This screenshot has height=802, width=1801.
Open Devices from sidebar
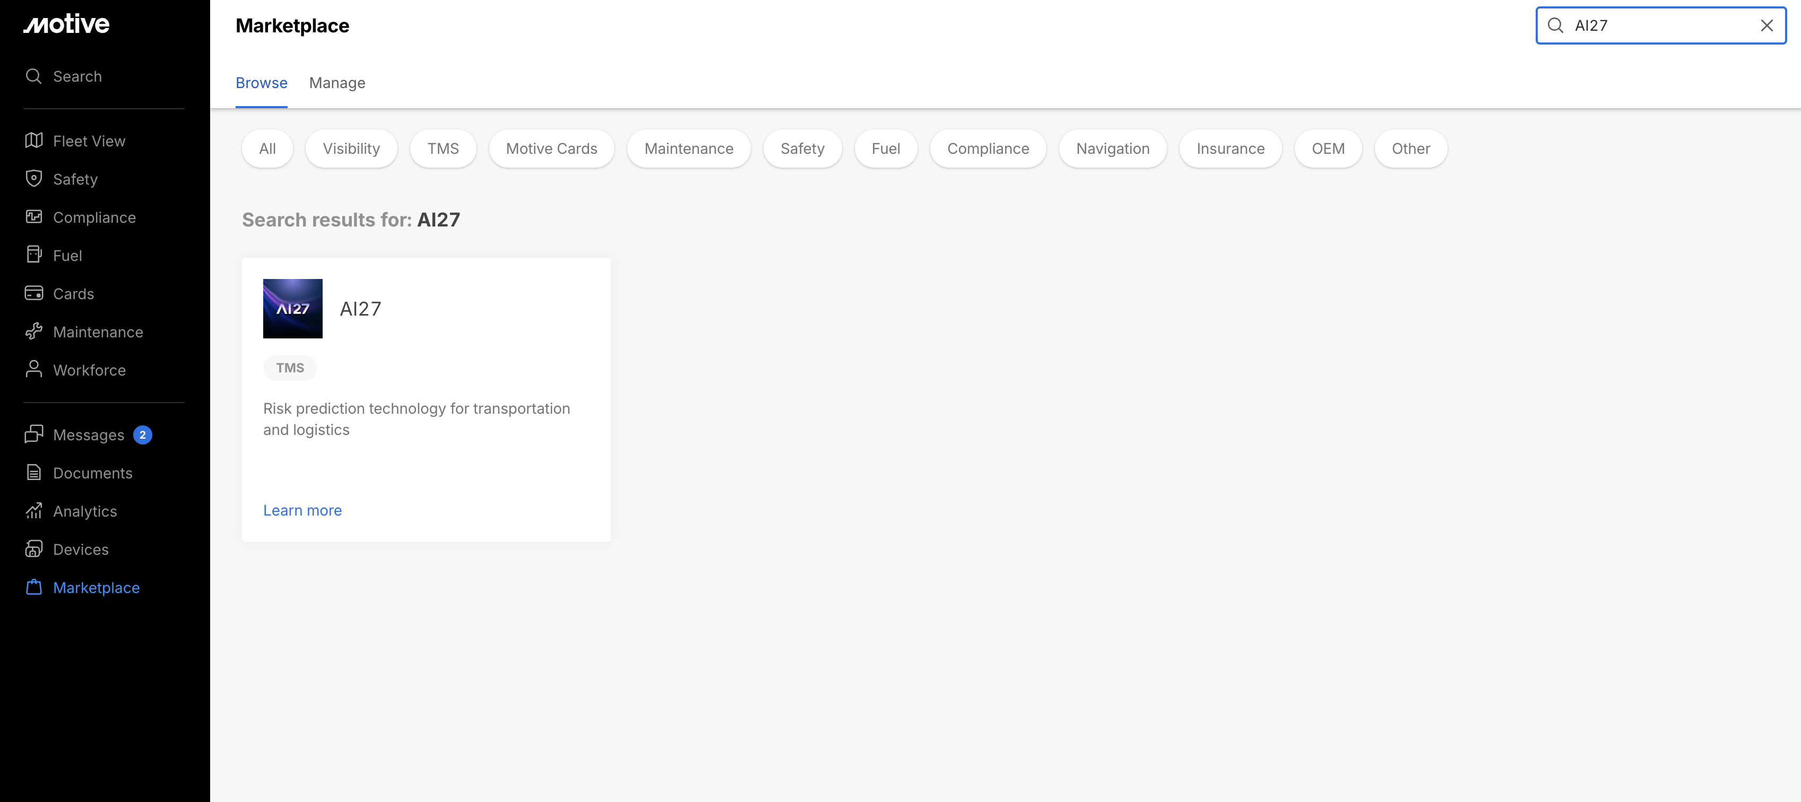click(81, 549)
